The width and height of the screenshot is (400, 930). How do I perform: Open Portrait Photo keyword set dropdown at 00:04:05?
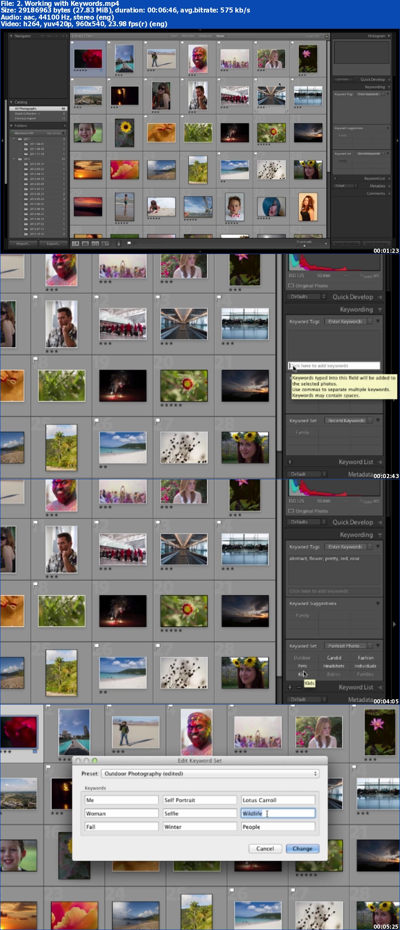click(x=348, y=646)
